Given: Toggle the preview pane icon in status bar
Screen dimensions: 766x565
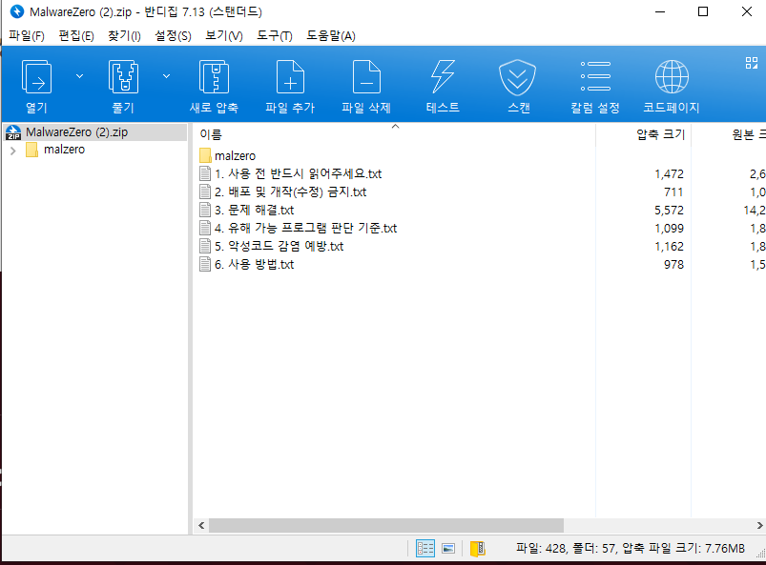Looking at the screenshot, I should point(447,548).
